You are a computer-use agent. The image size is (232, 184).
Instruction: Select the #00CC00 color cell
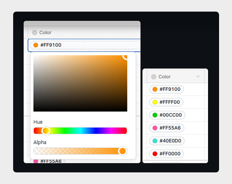167,115
